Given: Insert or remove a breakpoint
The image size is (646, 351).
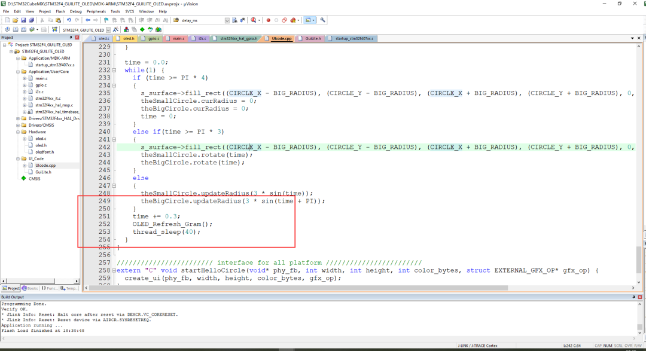Looking at the screenshot, I should coord(268,20).
